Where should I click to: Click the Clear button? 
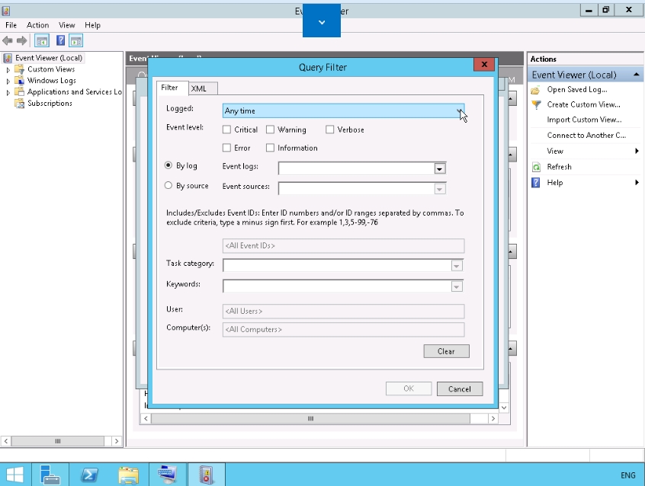[446, 351]
